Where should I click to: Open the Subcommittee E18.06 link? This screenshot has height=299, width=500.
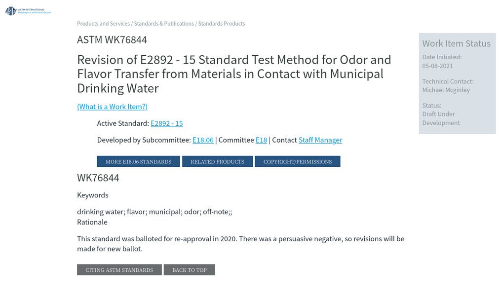pyautogui.click(x=203, y=140)
